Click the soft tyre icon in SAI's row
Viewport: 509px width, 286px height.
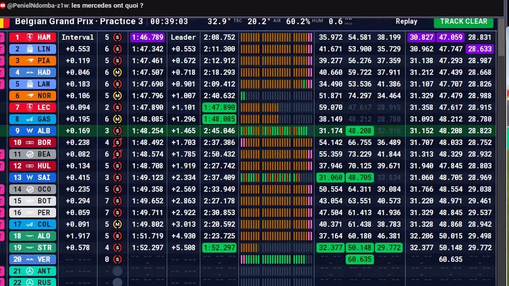117,178
